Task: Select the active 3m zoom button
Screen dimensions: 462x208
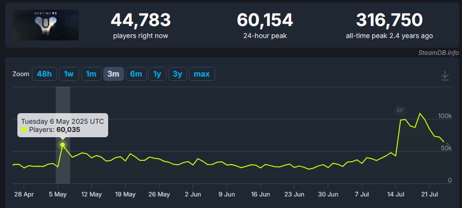Action: [113, 74]
